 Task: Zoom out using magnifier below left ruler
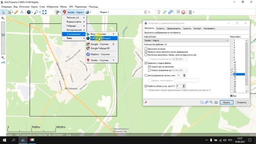3,58
